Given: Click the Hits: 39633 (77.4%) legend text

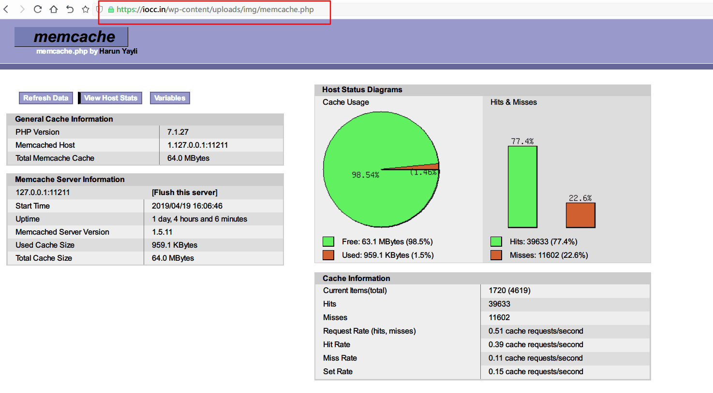Looking at the screenshot, I should 543,242.
